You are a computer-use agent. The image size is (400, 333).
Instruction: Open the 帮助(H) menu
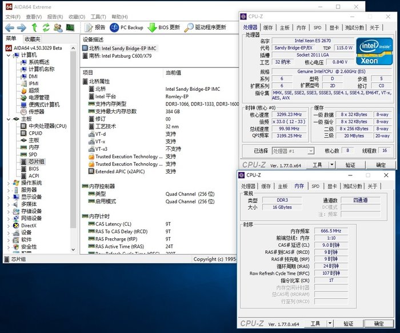119,17
